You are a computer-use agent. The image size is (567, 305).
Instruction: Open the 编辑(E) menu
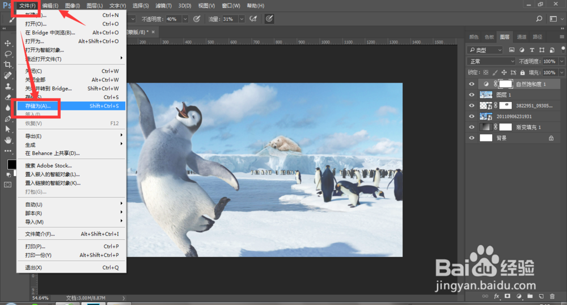50,6
